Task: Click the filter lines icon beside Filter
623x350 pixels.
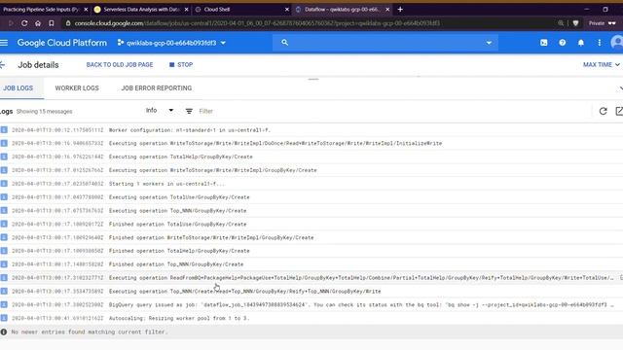Action: coord(189,111)
